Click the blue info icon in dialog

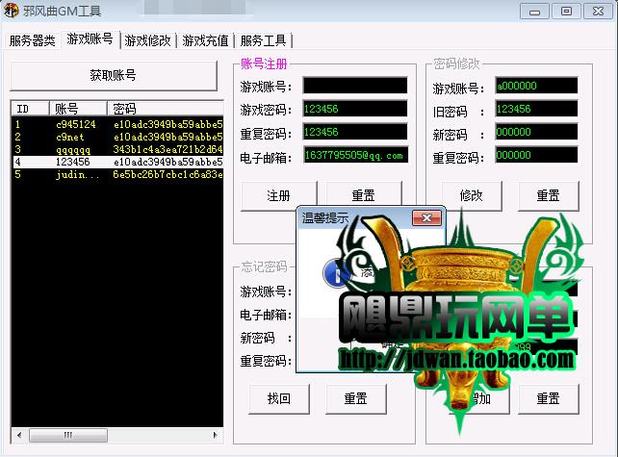pos(338,273)
